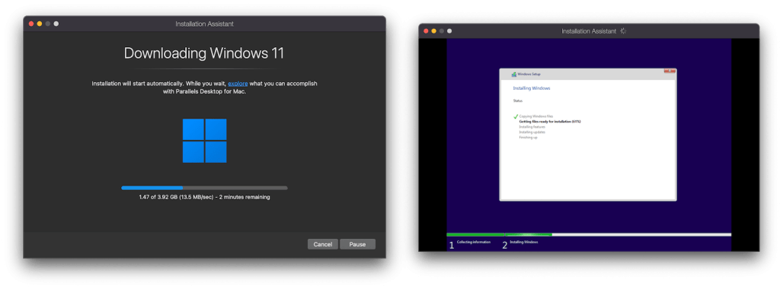Close the Installing Windows assistant window
This screenshot has width=780, height=289.
click(426, 30)
